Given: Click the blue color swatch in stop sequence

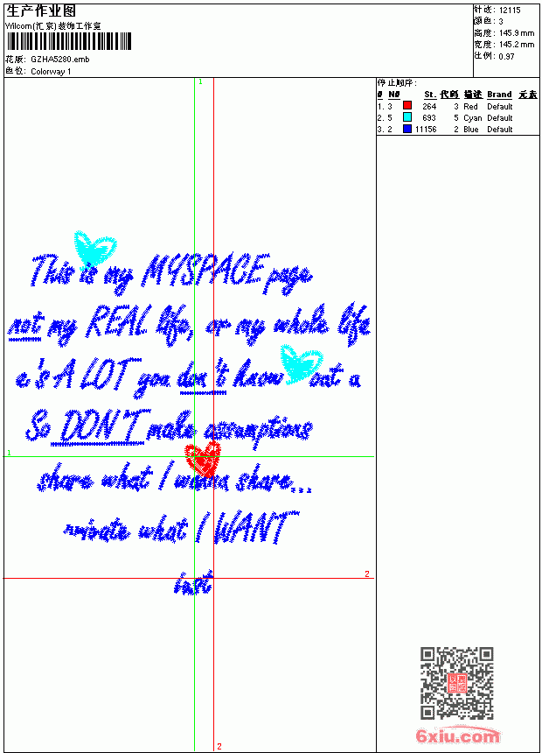Looking at the screenshot, I should (407, 129).
